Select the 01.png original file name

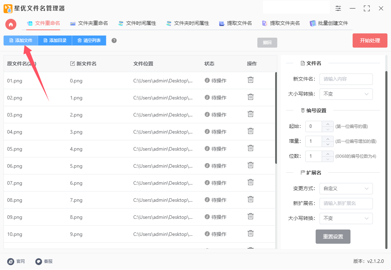(15, 81)
